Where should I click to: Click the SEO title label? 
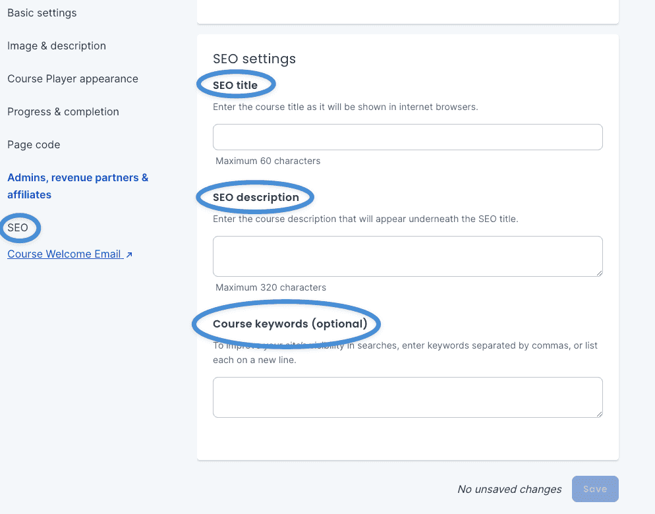(235, 85)
